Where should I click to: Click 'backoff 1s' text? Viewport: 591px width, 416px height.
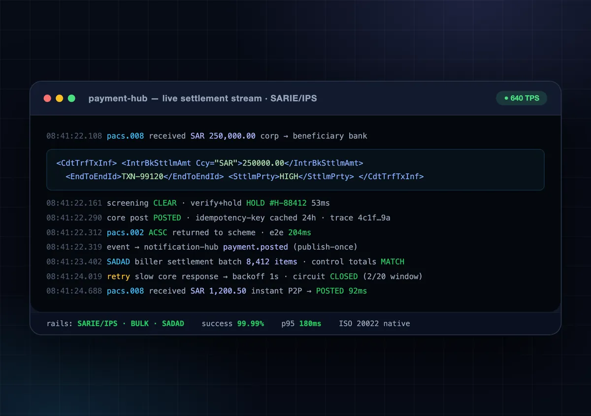pyautogui.click(x=256, y=277)
